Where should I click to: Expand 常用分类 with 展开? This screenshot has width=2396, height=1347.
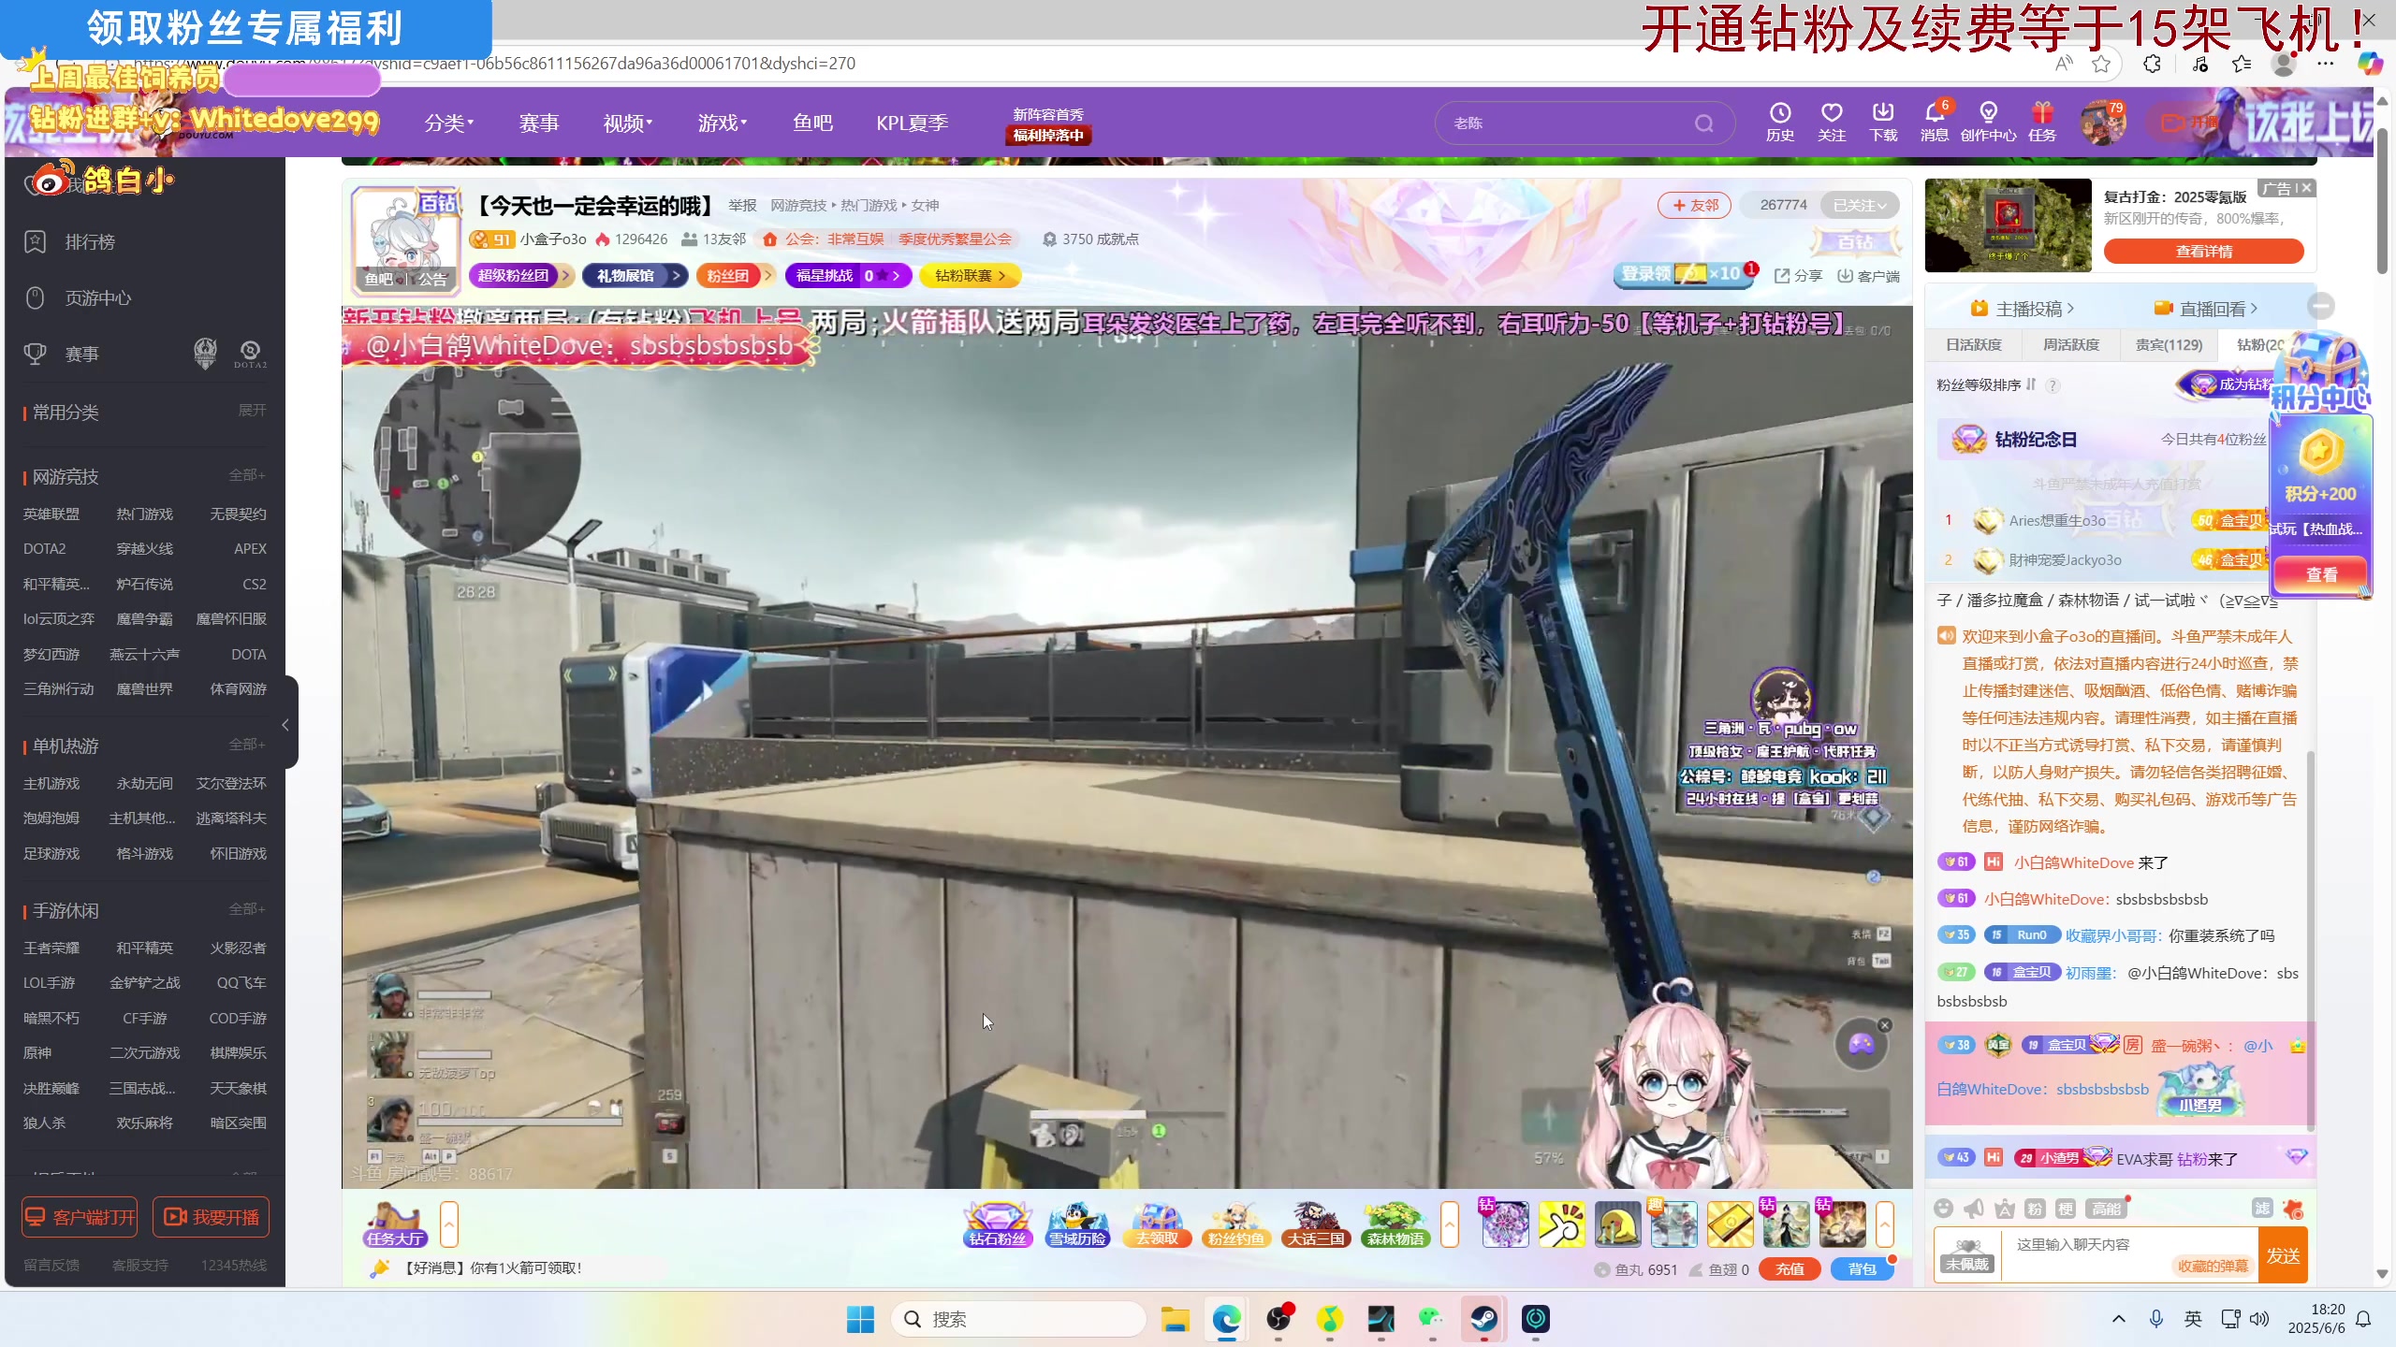coord(252,411)
